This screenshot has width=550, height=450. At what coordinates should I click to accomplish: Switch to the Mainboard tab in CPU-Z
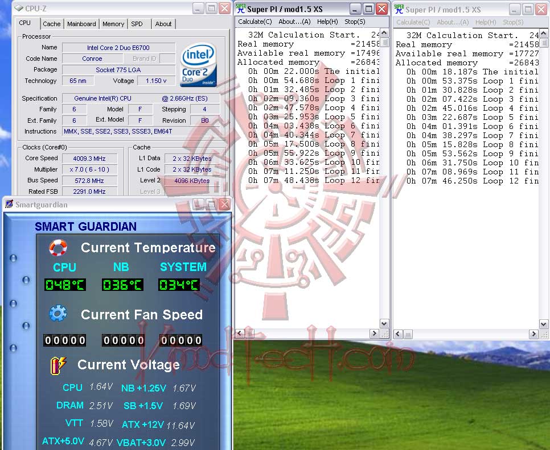[81, 24]
